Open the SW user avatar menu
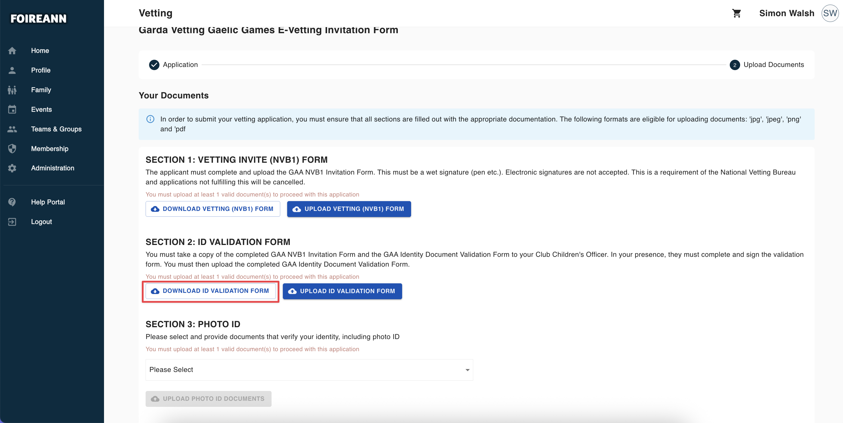Viewport: 843px width, 423px height. click(830, 13)
